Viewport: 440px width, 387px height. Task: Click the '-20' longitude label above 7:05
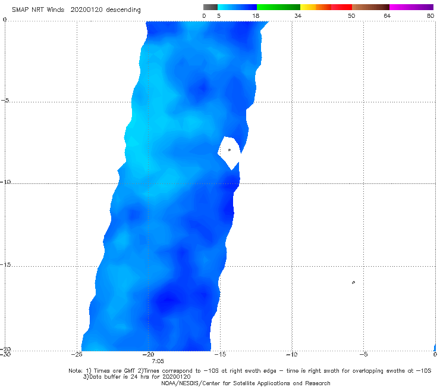(149, 354)
